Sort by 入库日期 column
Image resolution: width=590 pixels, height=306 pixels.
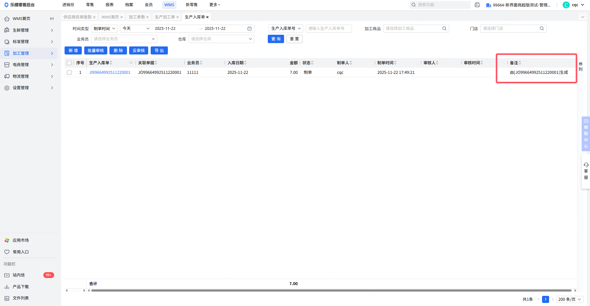click(x=245, y=63)
